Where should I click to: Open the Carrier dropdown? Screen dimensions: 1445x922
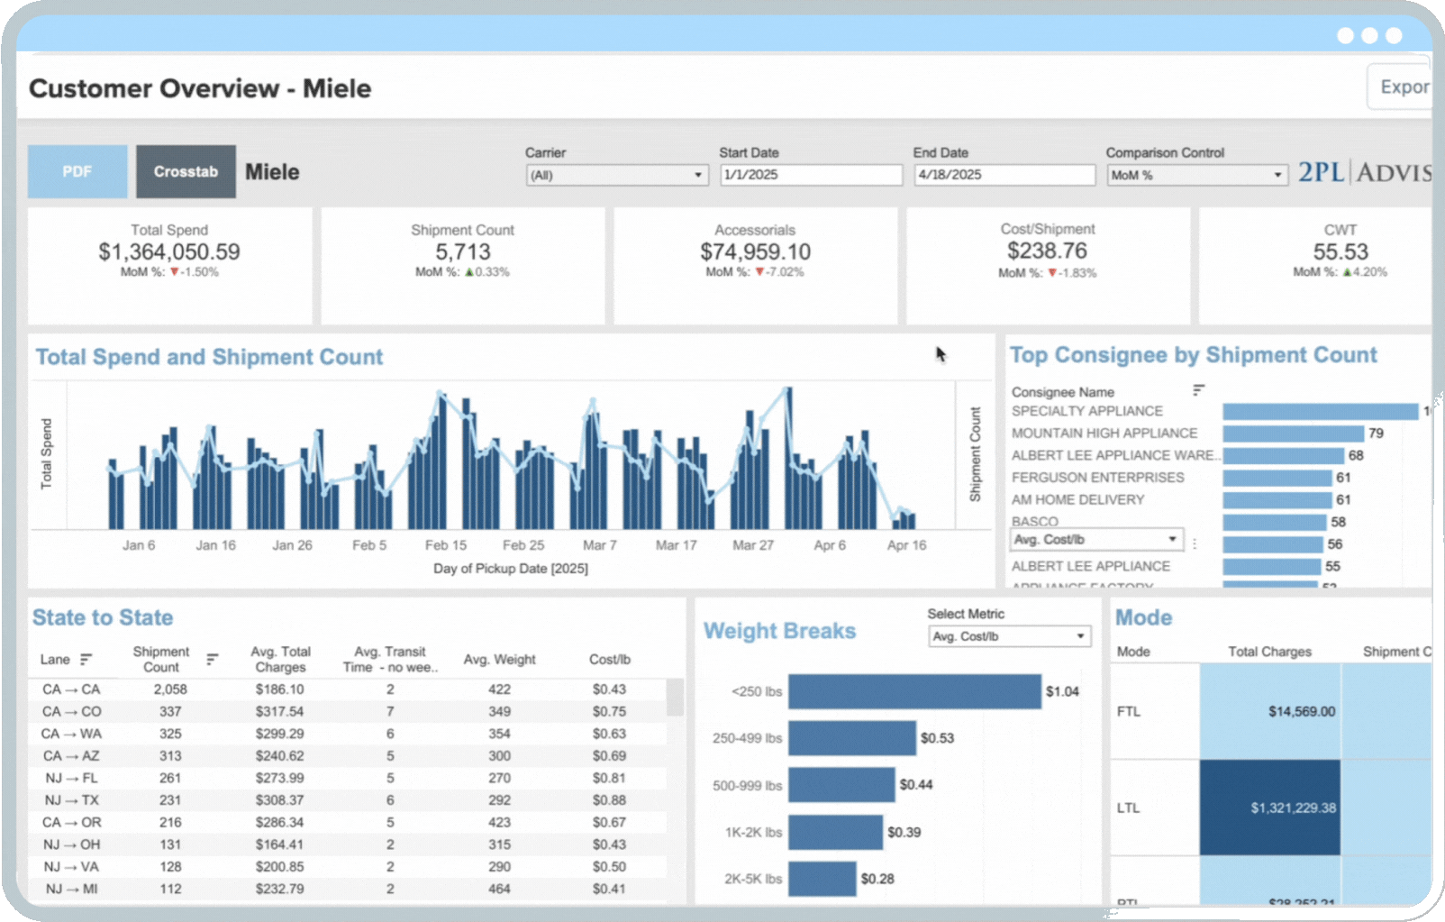coord(617,175)
